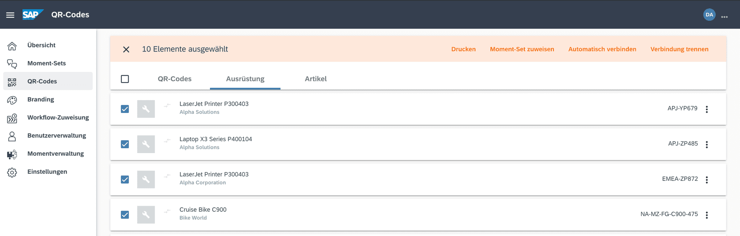The height and width of the screenshot is (236, 740).
Task: Open the Übersicht home icon
Action: 12,45
